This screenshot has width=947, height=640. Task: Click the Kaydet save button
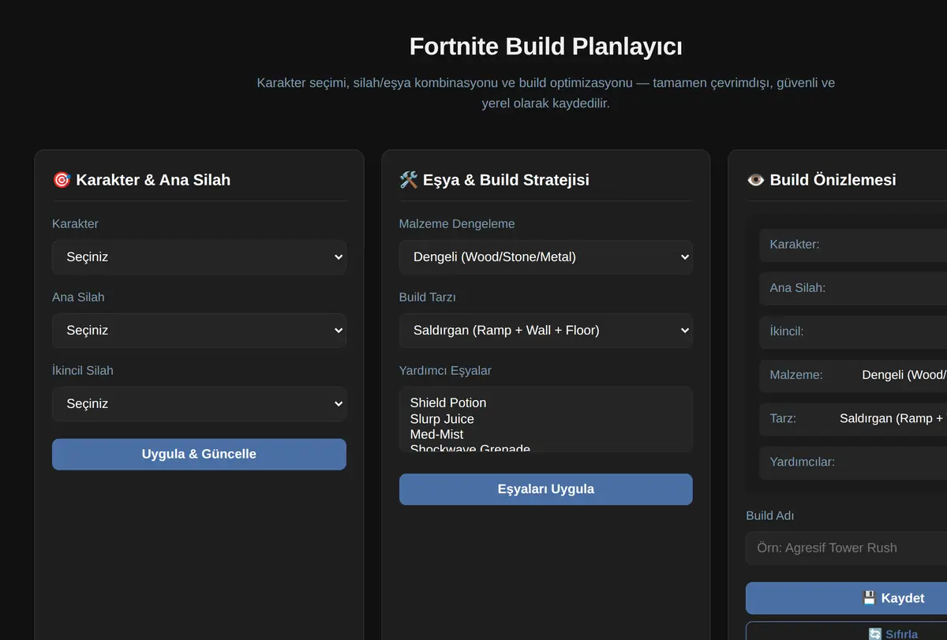tap(846, 598)
